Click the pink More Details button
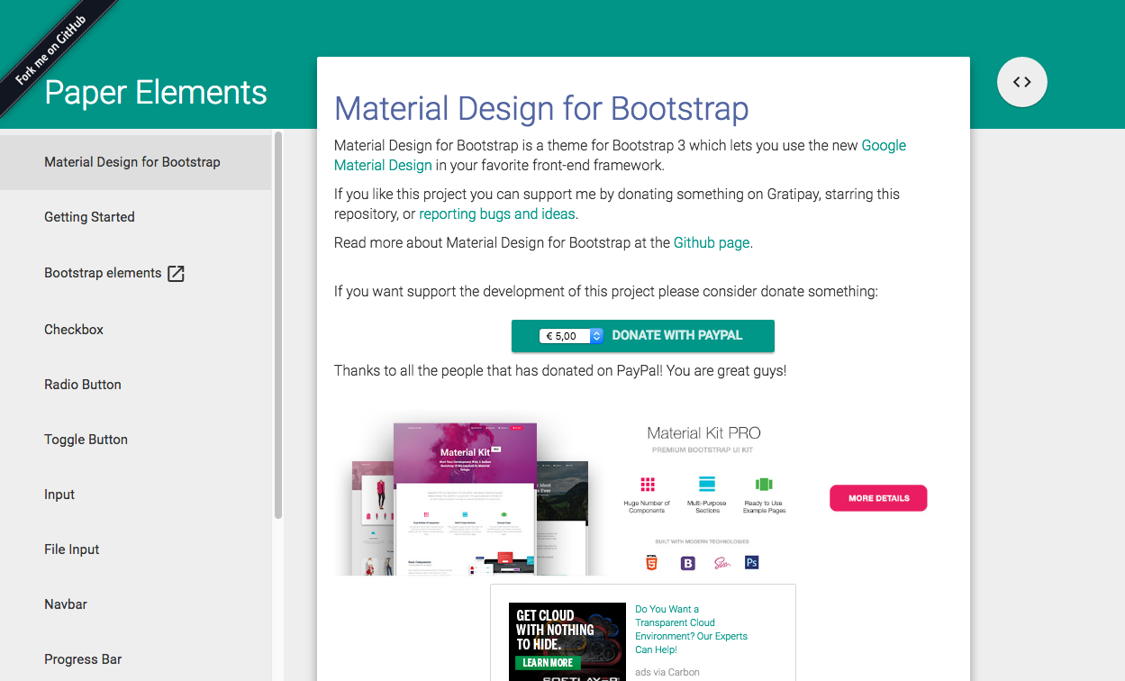Screen dimensions: 1125x681 coord(878,498)
